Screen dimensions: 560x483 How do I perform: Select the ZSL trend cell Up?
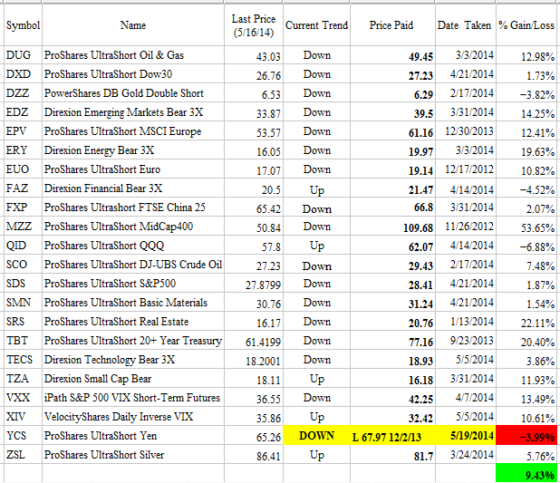tap(317, 456)
